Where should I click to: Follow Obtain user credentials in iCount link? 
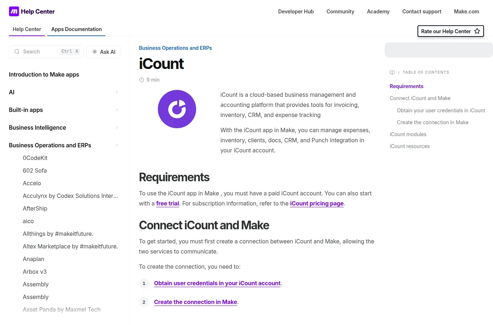click(x=217, y=283)
